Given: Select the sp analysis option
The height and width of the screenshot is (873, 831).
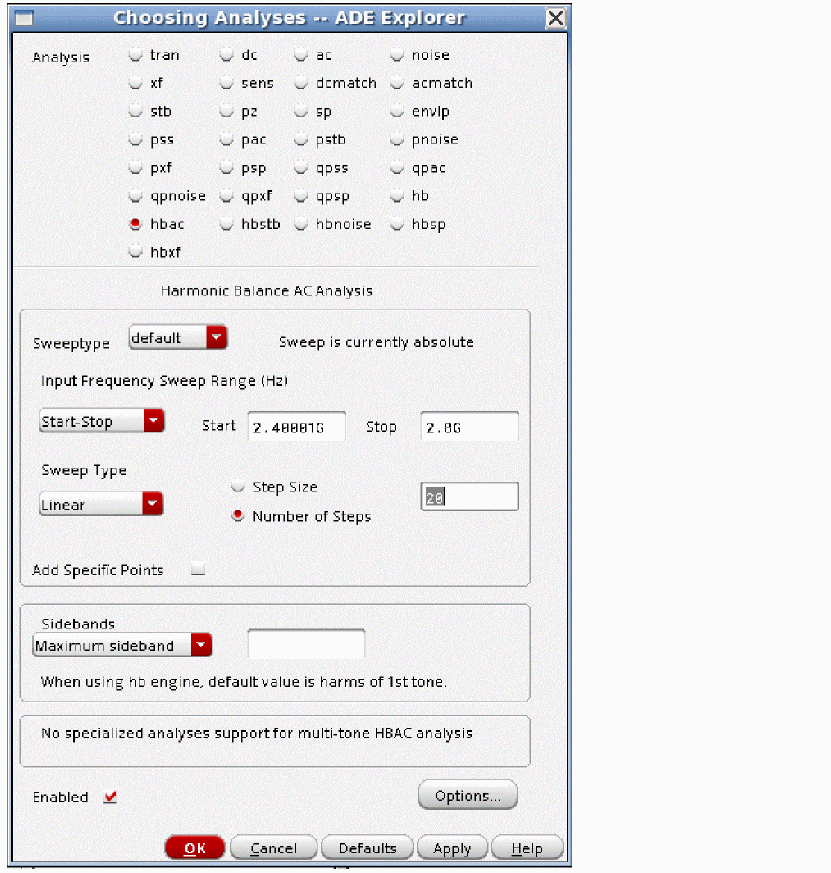Looking at the screenshot, I should [x=300, y=112].
